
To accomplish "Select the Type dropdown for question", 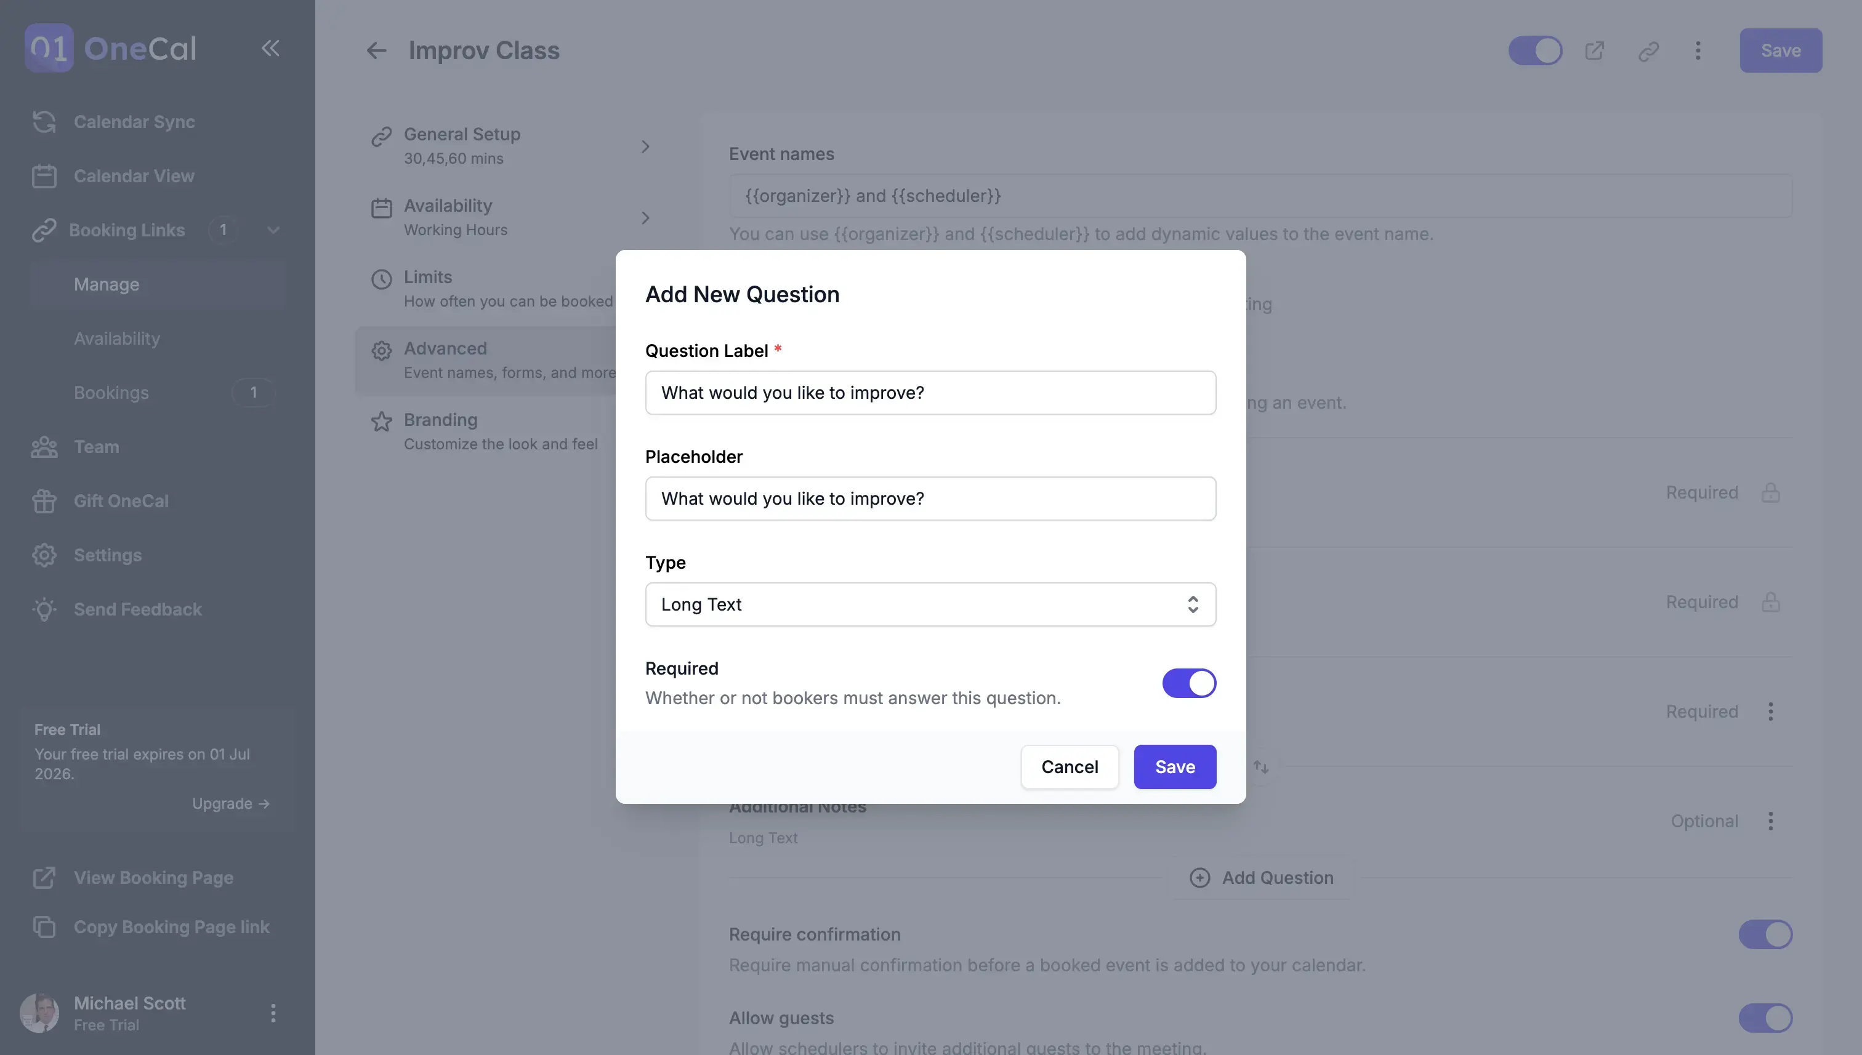I will (x=931, y=604).
